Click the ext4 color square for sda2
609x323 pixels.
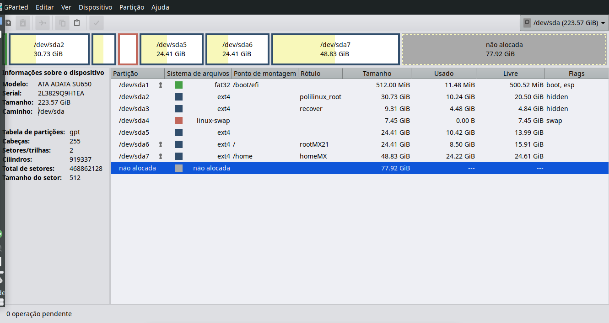tap(179, 97)
